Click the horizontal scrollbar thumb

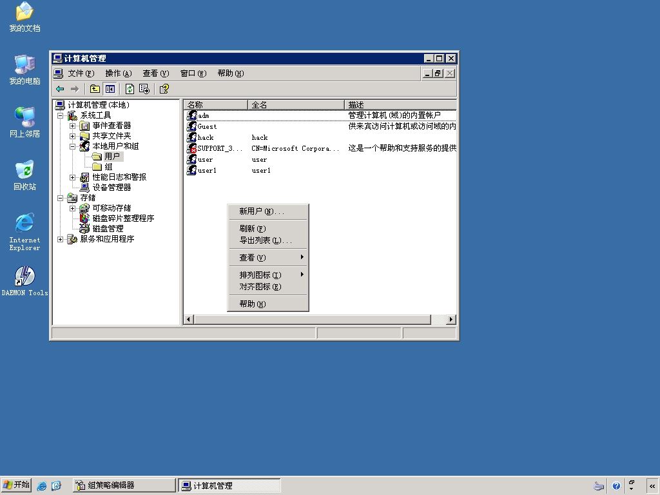point(312,320)
